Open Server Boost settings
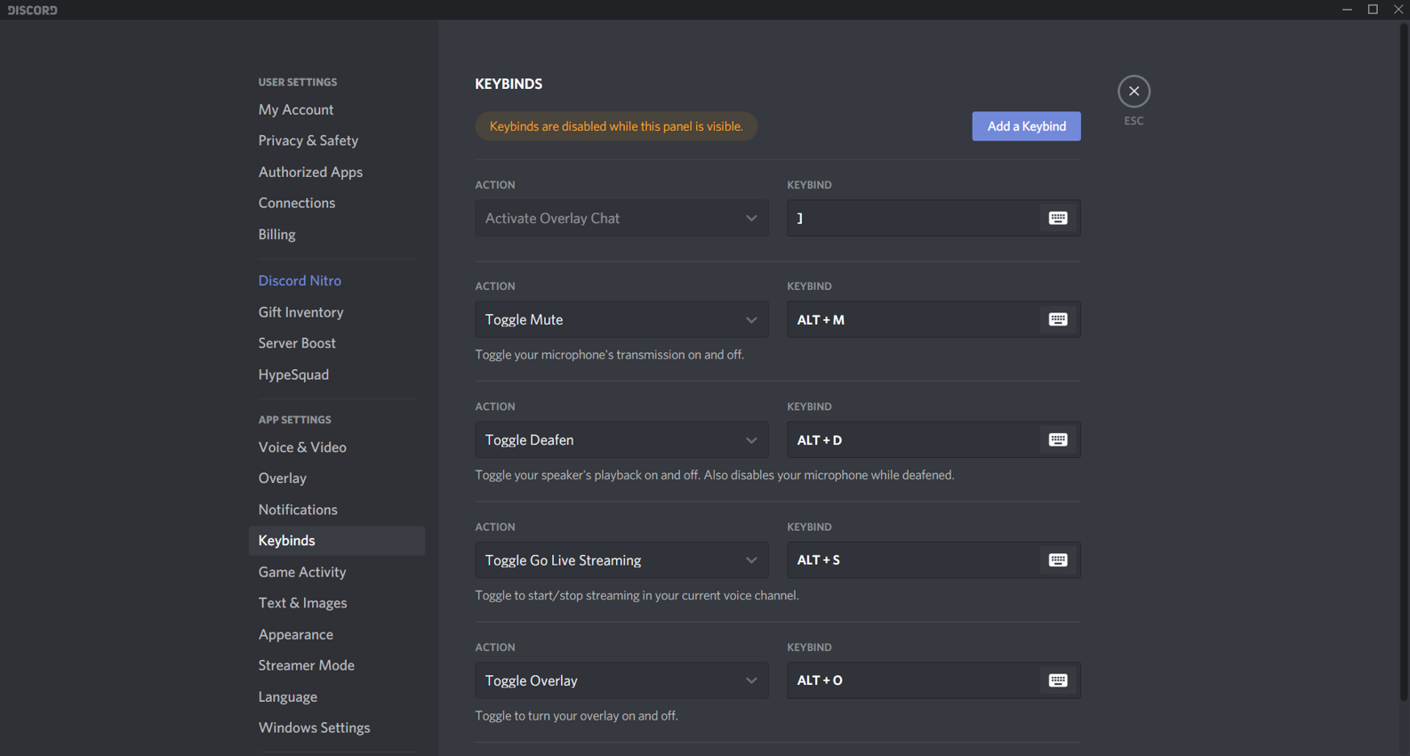This screenshot has width=1410, height=756. [337, 343]
